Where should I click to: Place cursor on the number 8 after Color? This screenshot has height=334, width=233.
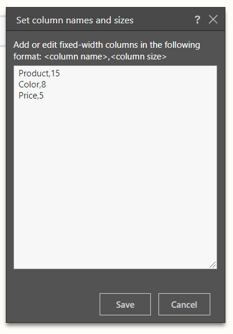pyautogui.click(x=44, y=85)
